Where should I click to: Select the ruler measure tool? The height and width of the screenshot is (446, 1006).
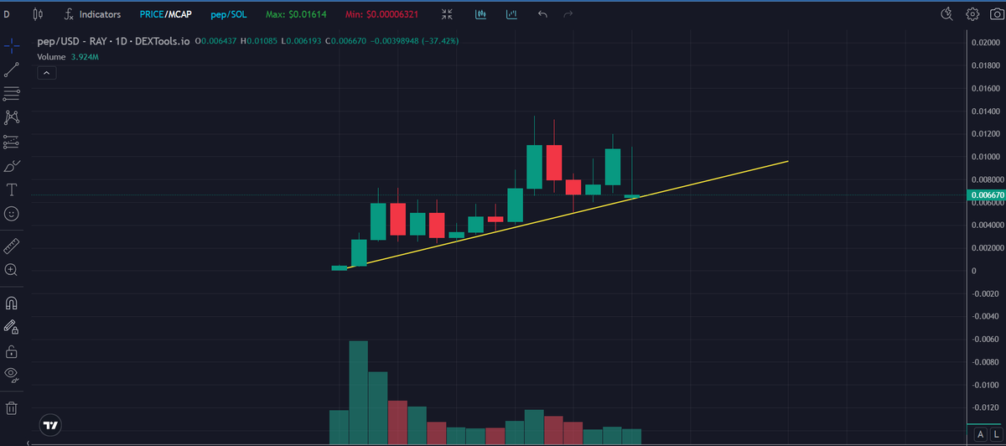pos(12,245)
